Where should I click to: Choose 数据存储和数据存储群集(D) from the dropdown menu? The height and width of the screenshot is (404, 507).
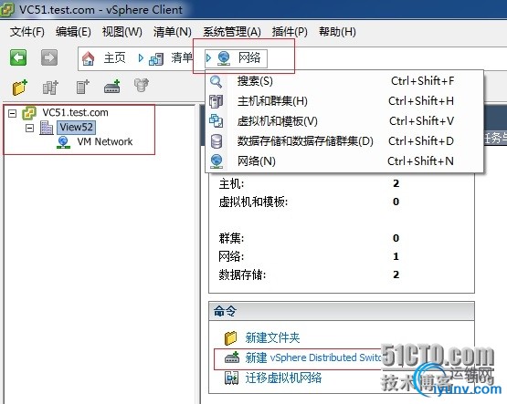point(344,141)
